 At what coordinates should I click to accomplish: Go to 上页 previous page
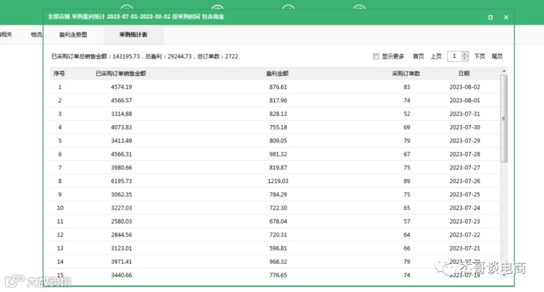click(x=436, y=56)
